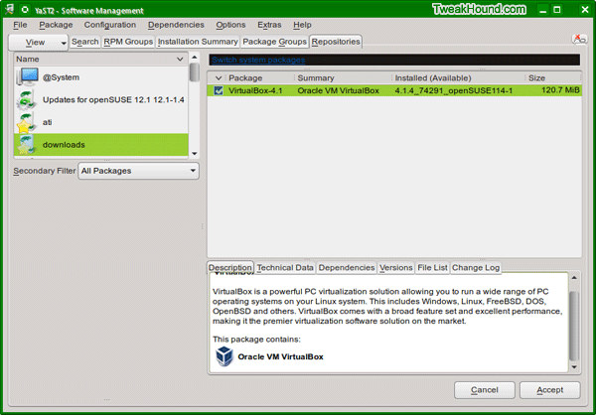This screenshot has height=415, width=596.
Task: Click the description pane scroll down arrow
Action: tap(574, 367)
